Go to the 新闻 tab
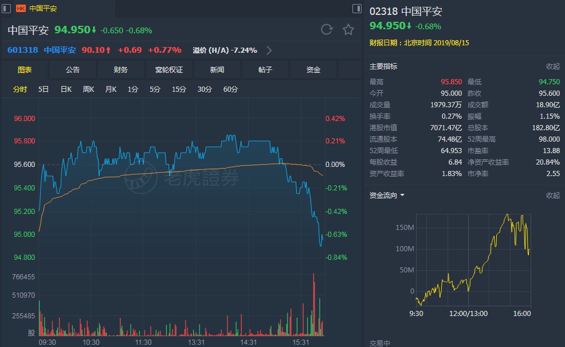Image resolution: width=565 pixels, height=347 pixels. (x=217, y=70)
